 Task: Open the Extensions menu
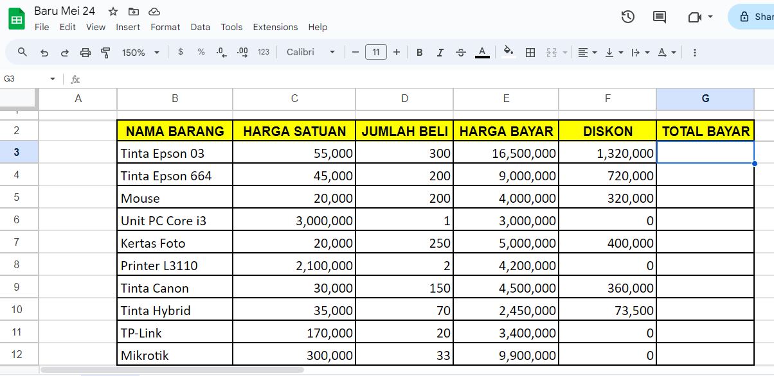[x=275, y=27]
